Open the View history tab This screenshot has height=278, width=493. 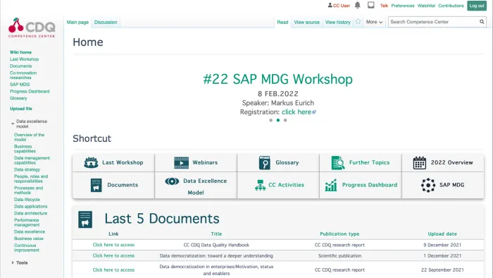pyautogui.click(x=337, y=23)
